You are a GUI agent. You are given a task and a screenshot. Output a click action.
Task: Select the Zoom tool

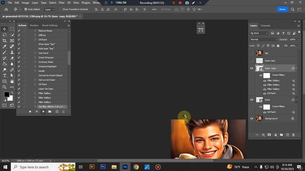click(x=4, y=87)
